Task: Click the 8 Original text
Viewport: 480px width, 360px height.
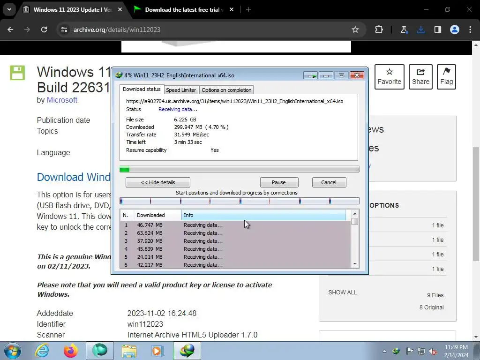Action: tap(431, 307)
